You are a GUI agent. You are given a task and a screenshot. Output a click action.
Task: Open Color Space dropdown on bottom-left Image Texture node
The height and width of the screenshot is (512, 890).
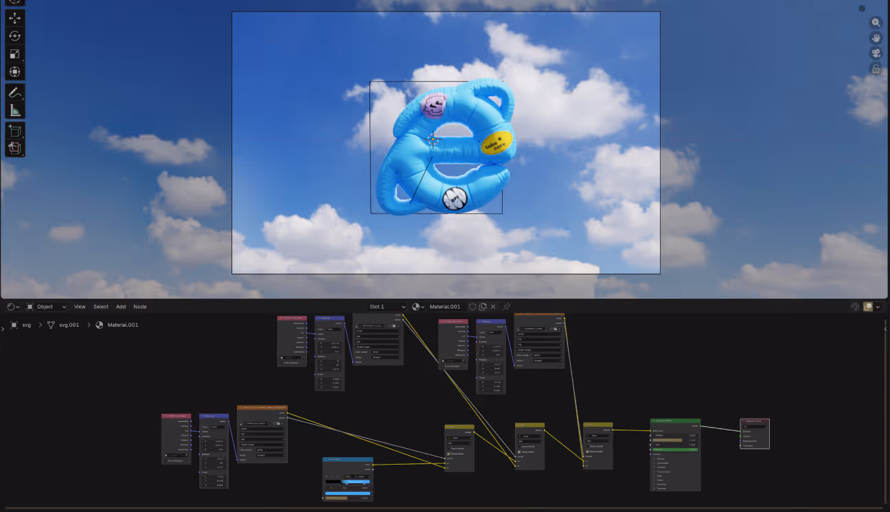pos(271,450)
